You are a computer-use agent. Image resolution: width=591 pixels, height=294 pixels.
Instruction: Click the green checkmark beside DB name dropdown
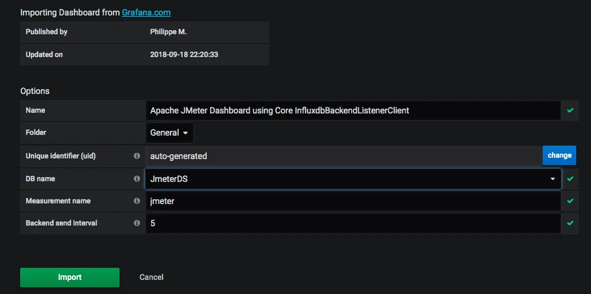570,179
